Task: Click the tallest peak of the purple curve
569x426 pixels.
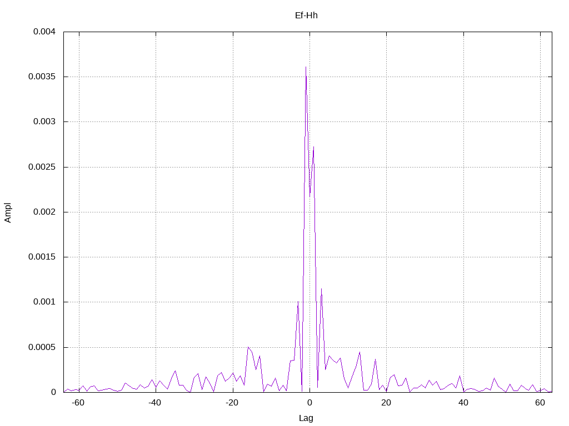Action: pos(306,67)
